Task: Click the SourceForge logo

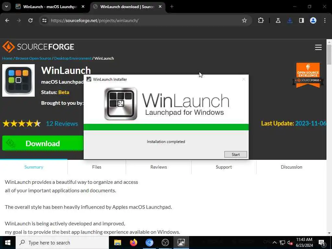Action: point(38,47)
